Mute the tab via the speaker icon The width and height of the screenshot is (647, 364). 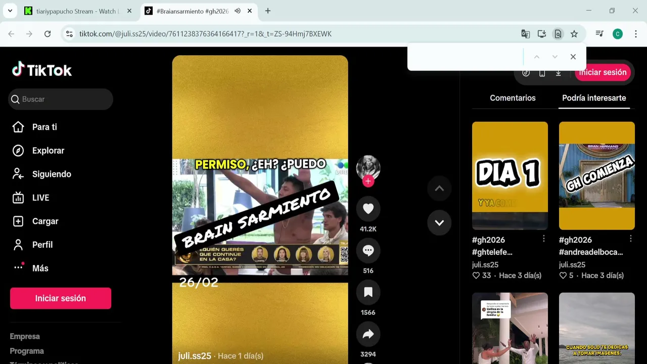click(x=238, y=11)
